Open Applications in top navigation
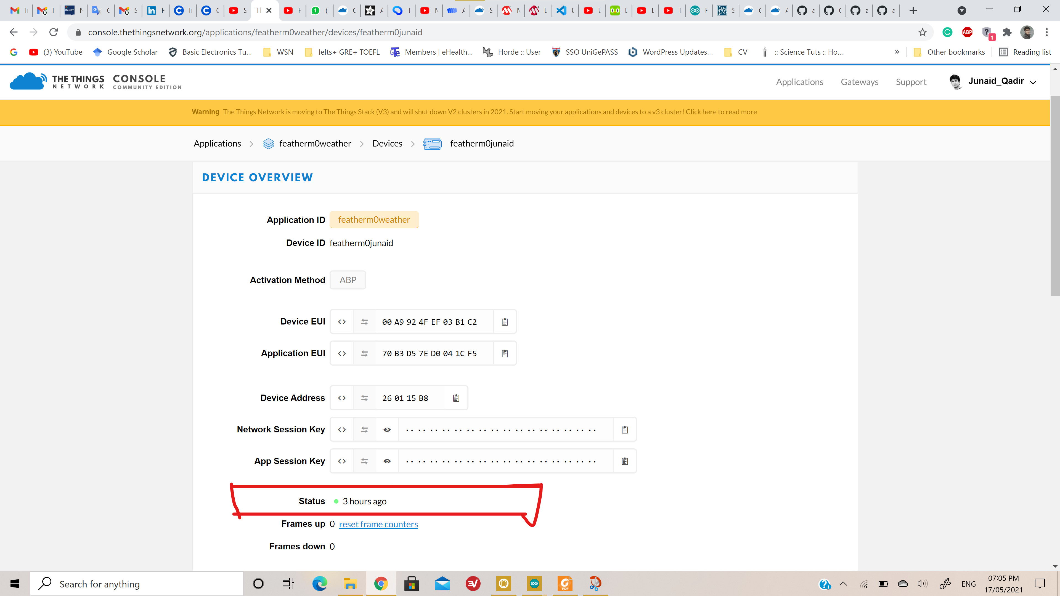The image size is (1060, 596). 799,82
